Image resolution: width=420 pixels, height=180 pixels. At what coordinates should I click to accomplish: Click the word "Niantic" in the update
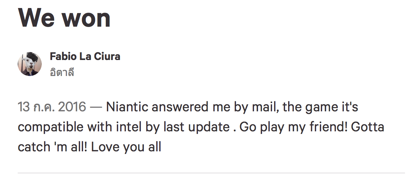(127, 107)
